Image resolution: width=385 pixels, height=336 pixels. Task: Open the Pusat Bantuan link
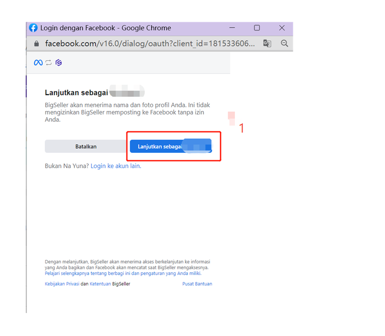tap(197, 284)
